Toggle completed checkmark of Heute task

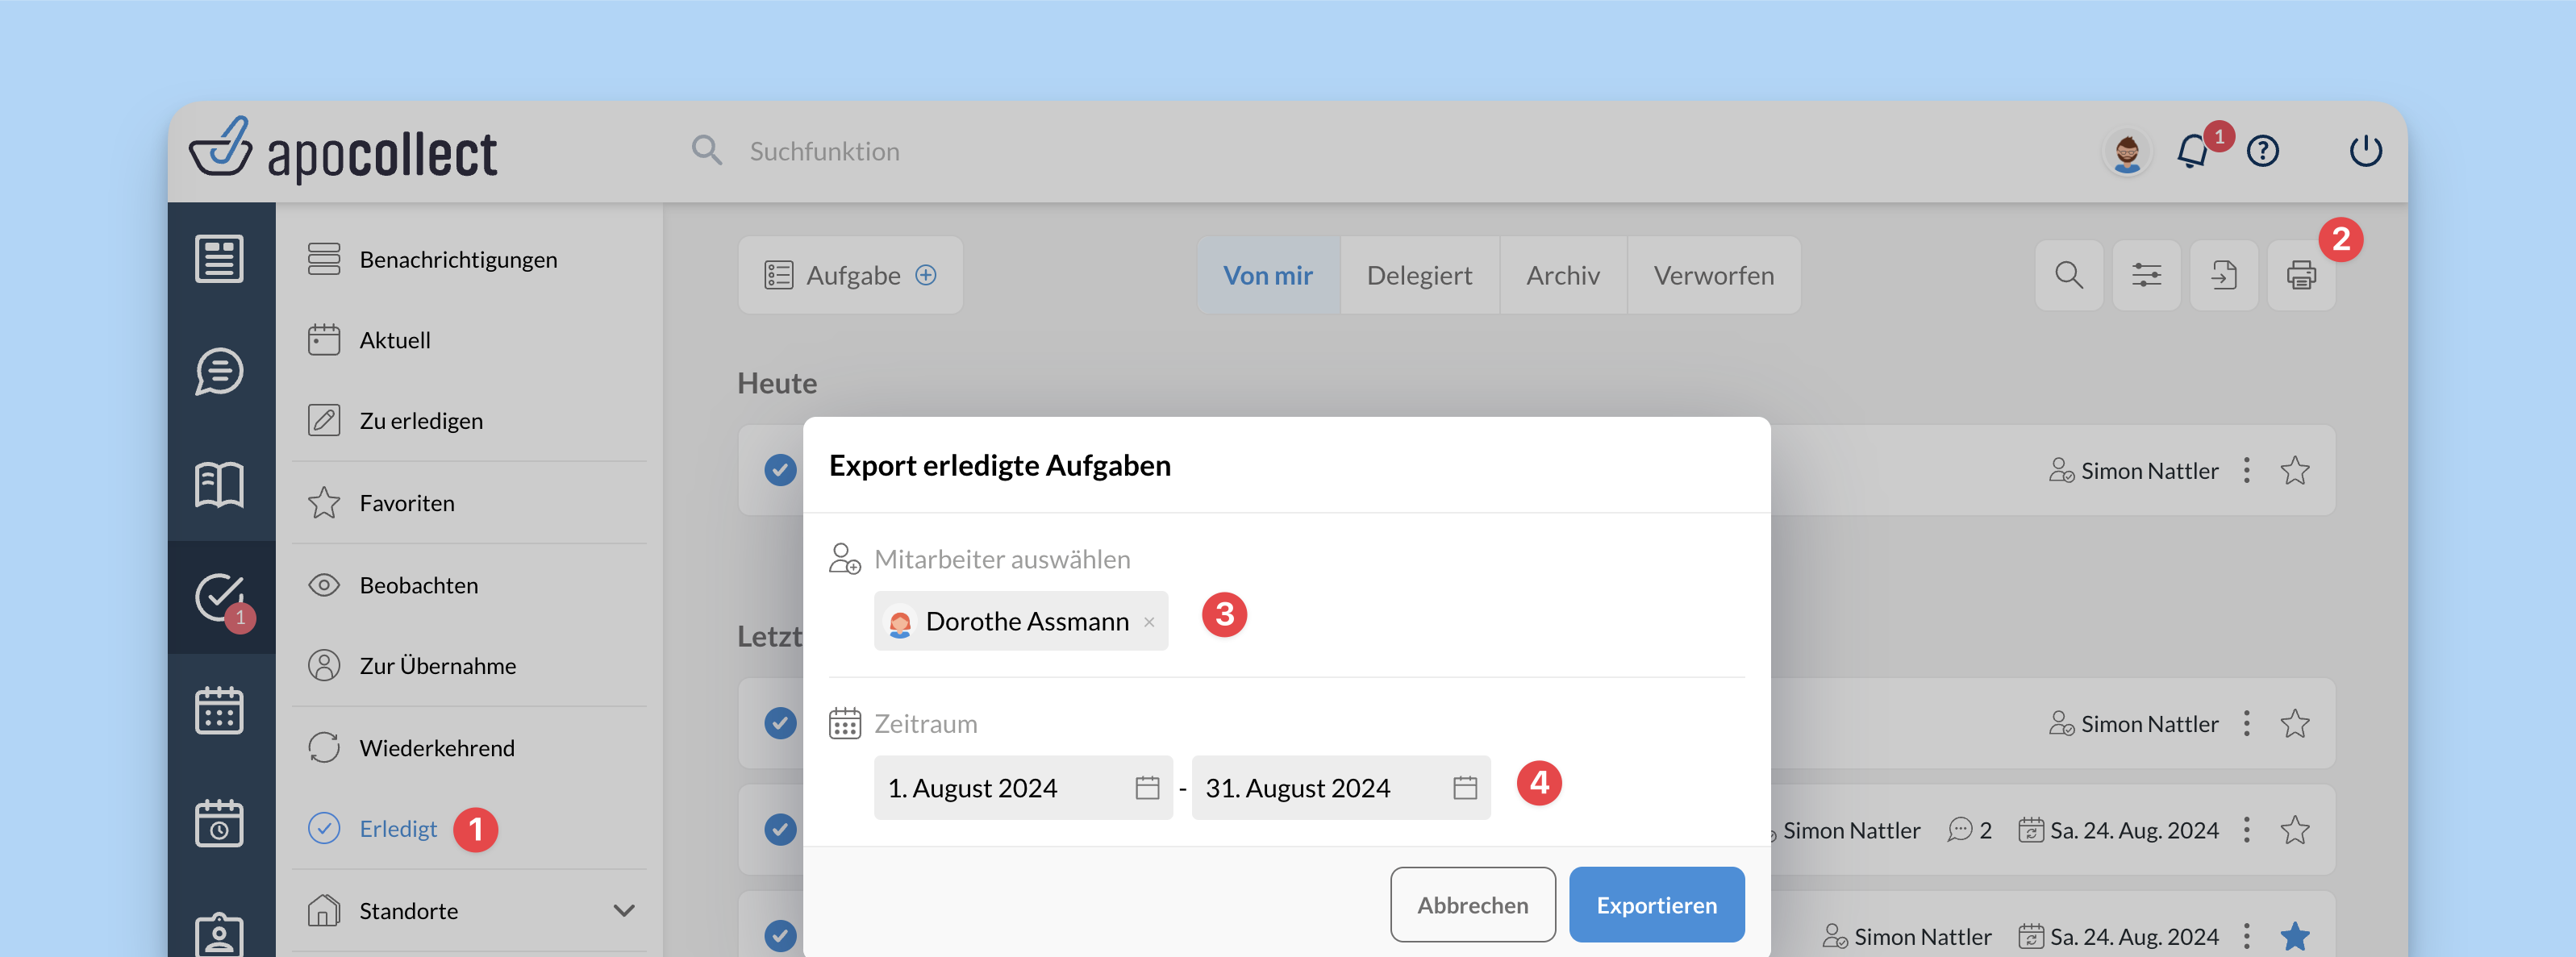(780, 469)
